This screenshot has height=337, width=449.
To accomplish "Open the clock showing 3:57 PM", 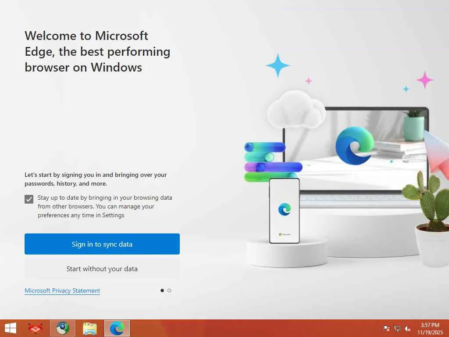I will [x=430, y=329].
